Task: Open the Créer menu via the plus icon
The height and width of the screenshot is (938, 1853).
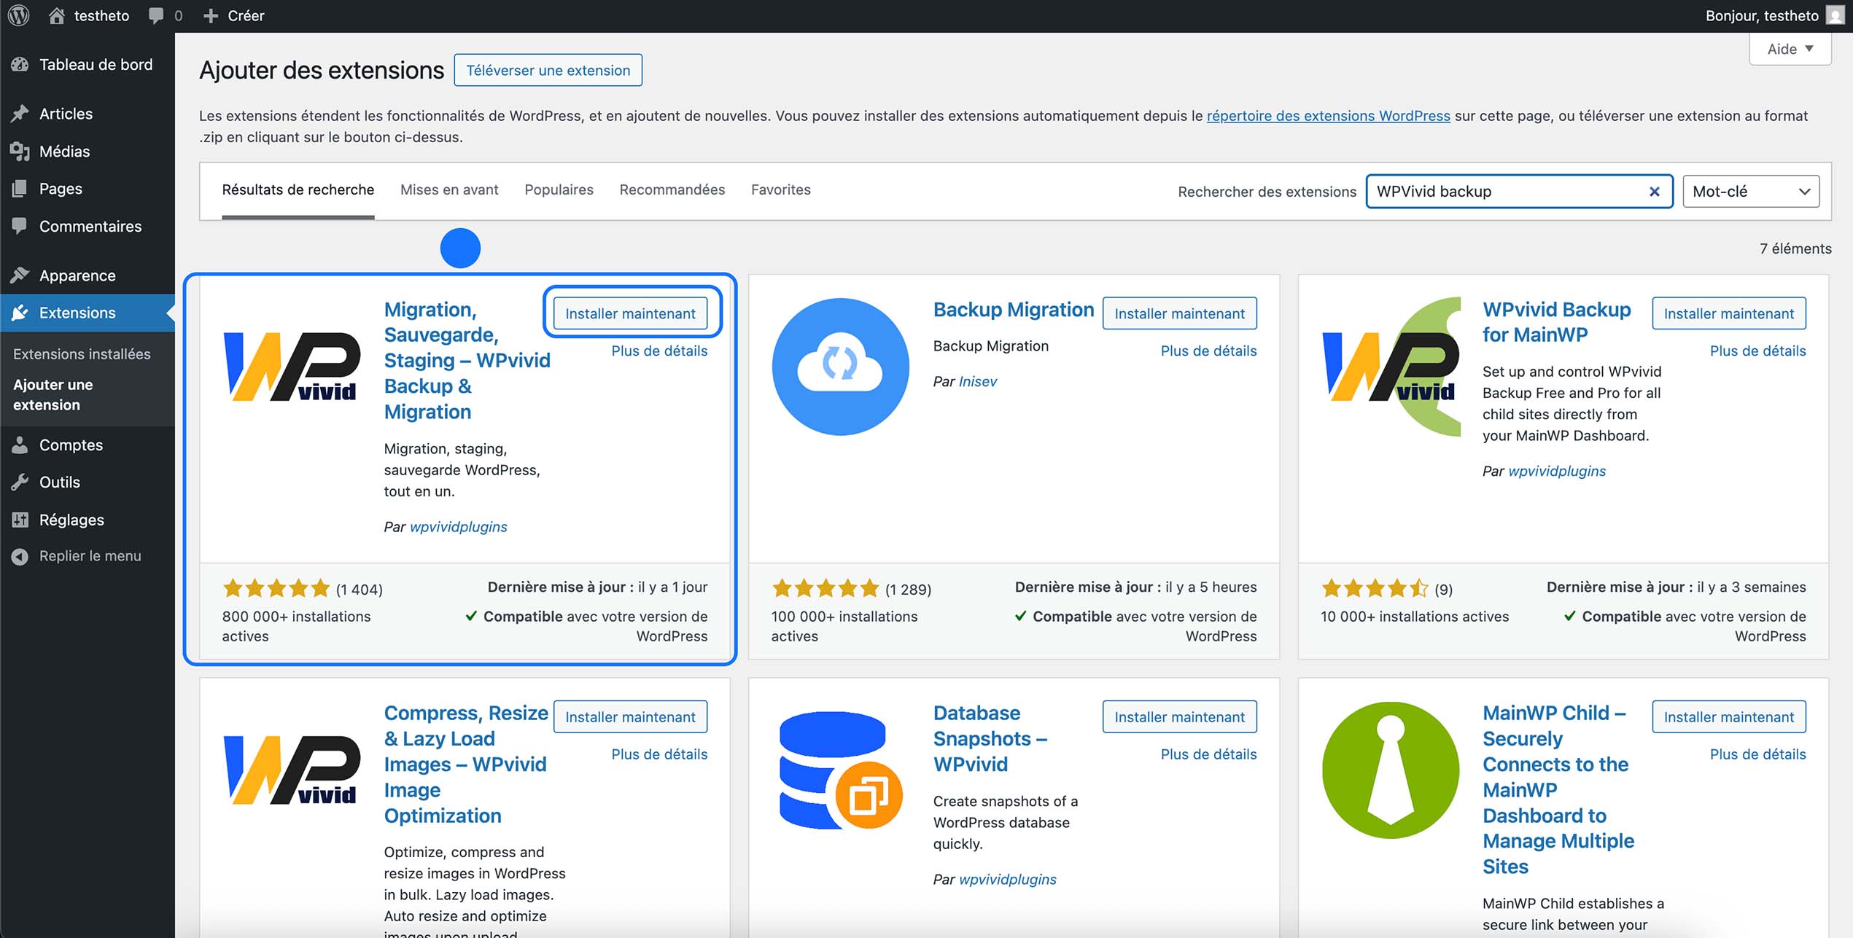Action: 210,15
